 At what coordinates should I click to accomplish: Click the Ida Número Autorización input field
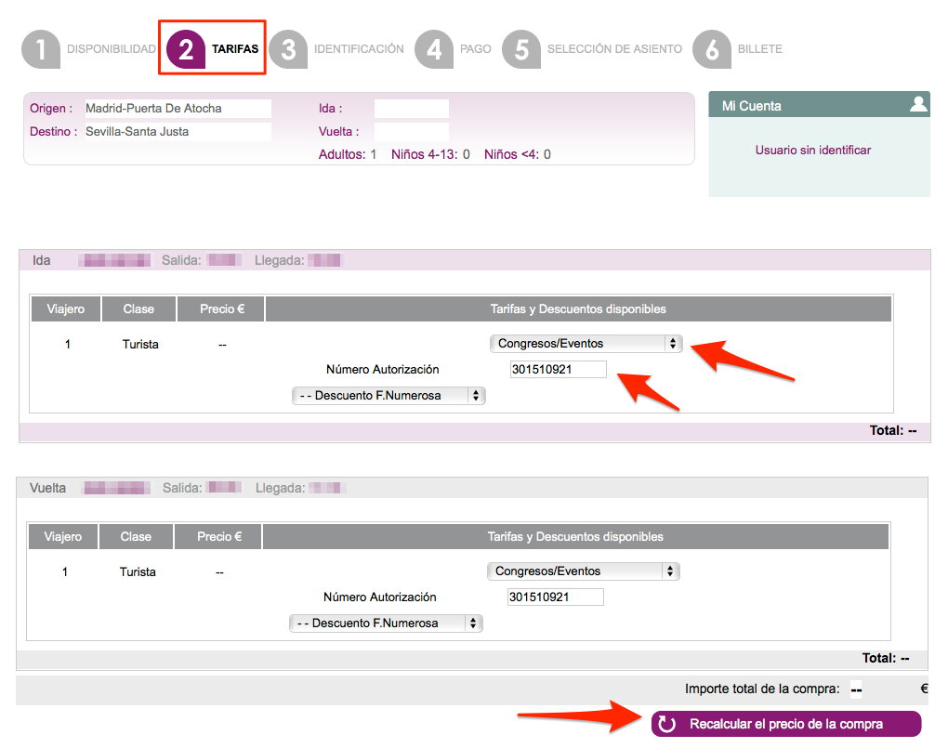click(558, 370)
